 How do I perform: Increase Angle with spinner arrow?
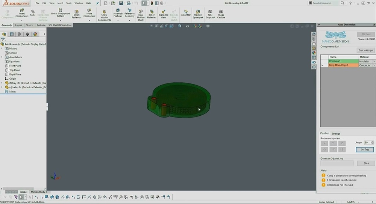372,142
